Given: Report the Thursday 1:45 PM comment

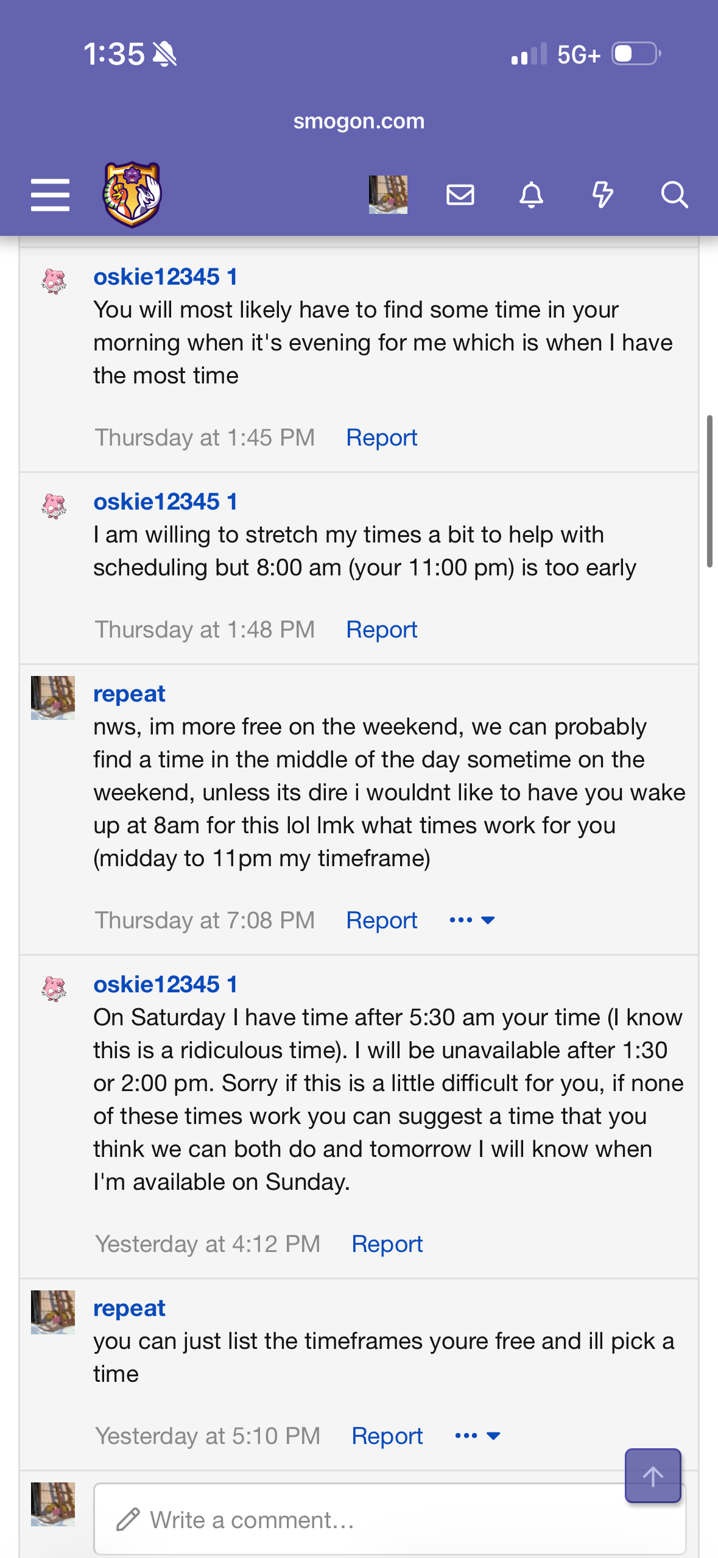Looking at the screenshot, I should point(382,438).
